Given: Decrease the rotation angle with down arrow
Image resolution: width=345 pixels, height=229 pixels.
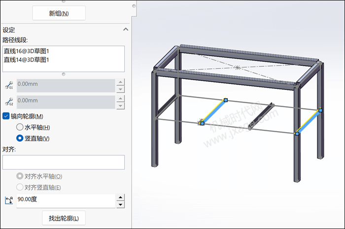Looking at the screenshot, I should tap(120, 205).
